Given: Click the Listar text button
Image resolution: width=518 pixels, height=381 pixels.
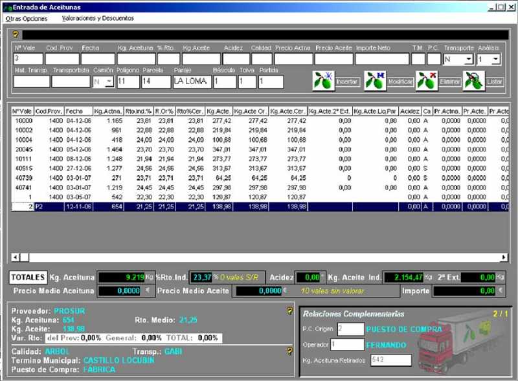Looking at the screenshot, I should tap(495, 82).
